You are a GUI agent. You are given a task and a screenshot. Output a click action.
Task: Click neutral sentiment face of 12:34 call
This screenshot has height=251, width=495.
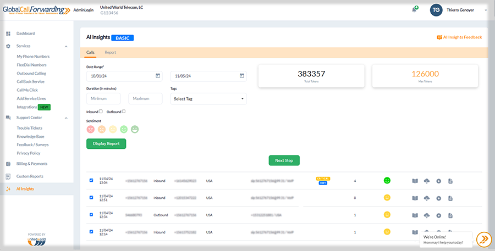pyautogui.click(x=387, y=215)
